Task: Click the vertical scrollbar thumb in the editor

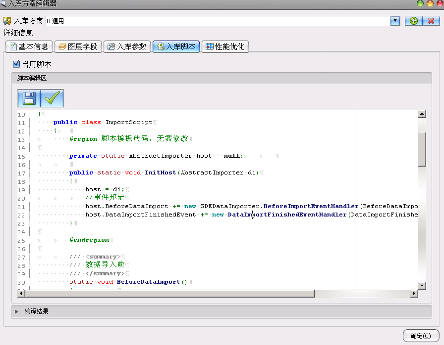Action: point(422,149)
